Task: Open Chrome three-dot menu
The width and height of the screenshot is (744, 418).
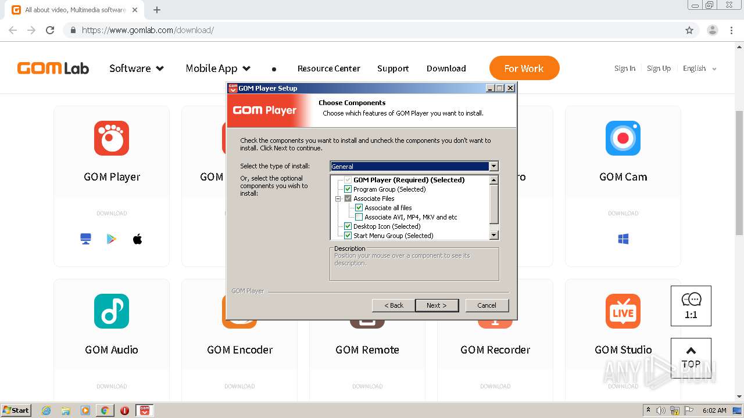Action: [731, 30]
